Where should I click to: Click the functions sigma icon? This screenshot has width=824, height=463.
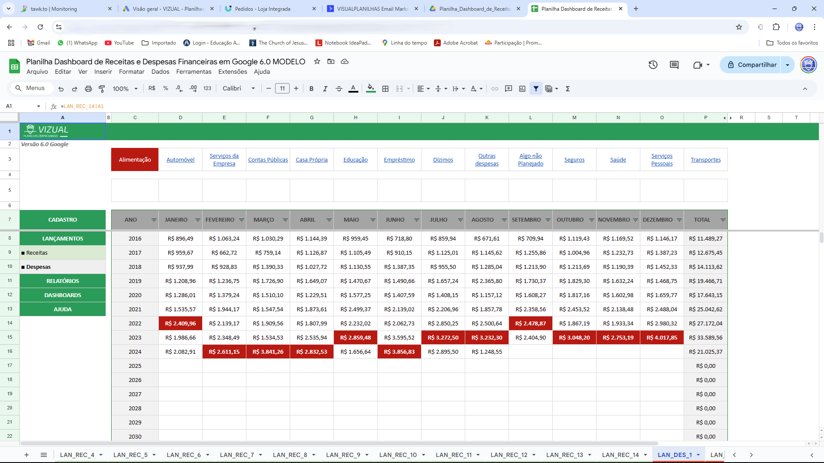coord(568,89)
